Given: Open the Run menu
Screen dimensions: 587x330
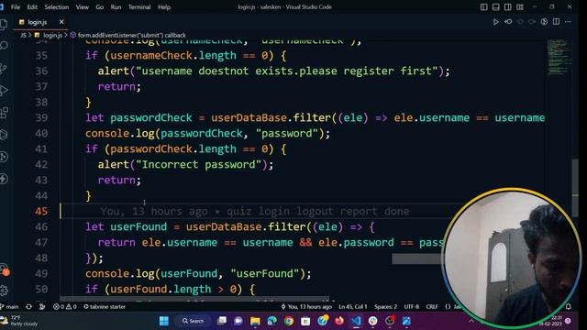Looking at the screenshot, I should click(116, 6).
